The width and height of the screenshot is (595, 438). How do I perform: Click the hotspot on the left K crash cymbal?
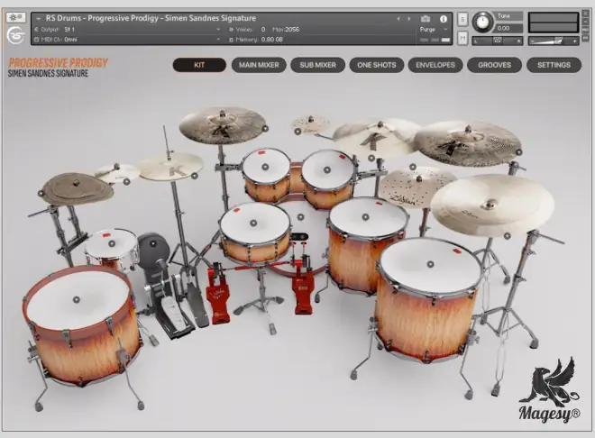pos(265,129)
